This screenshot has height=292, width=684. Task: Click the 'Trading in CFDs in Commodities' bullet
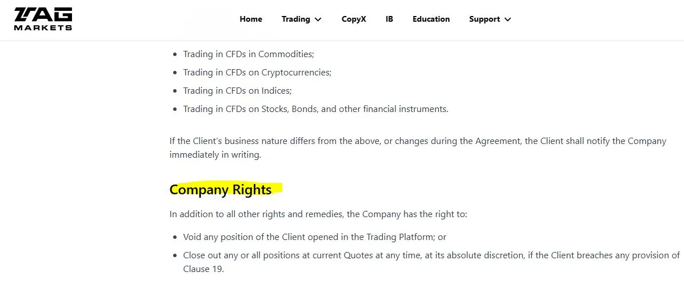[248, 54]
